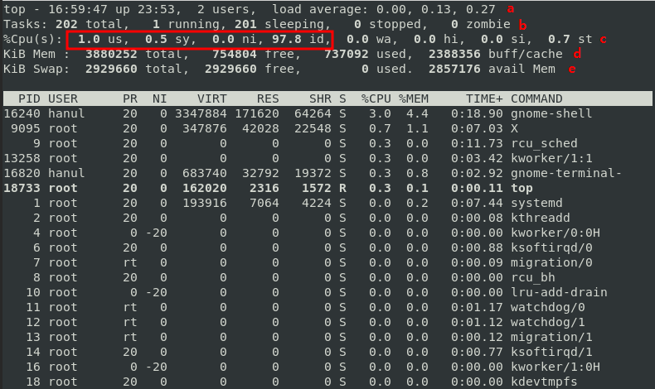655x389 pixels.
Task: Select the kdevtmpfs process name
Action: [544, 382]
